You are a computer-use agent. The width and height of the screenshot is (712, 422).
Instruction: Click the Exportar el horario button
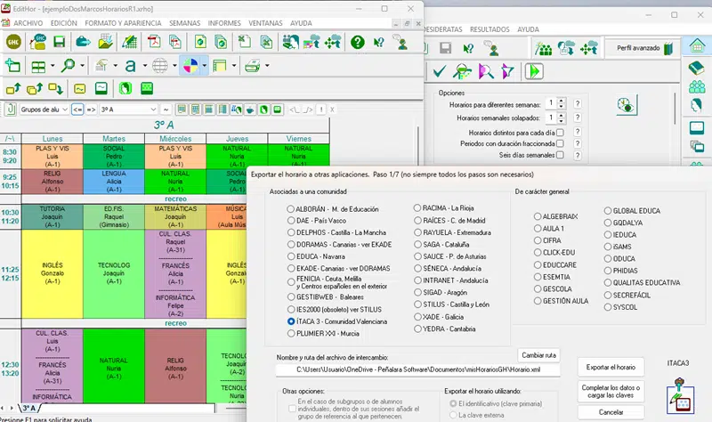point(611,367)
